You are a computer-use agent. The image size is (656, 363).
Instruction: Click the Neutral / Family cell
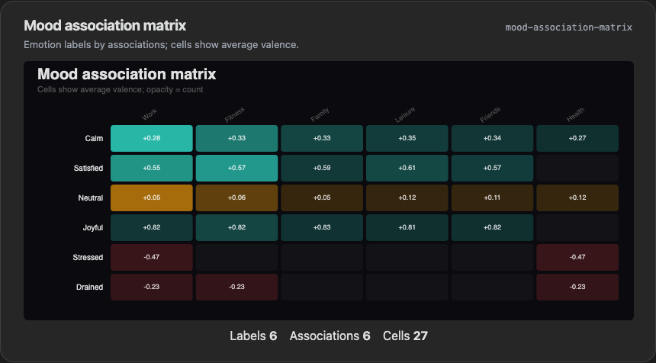tap(322, 198)
